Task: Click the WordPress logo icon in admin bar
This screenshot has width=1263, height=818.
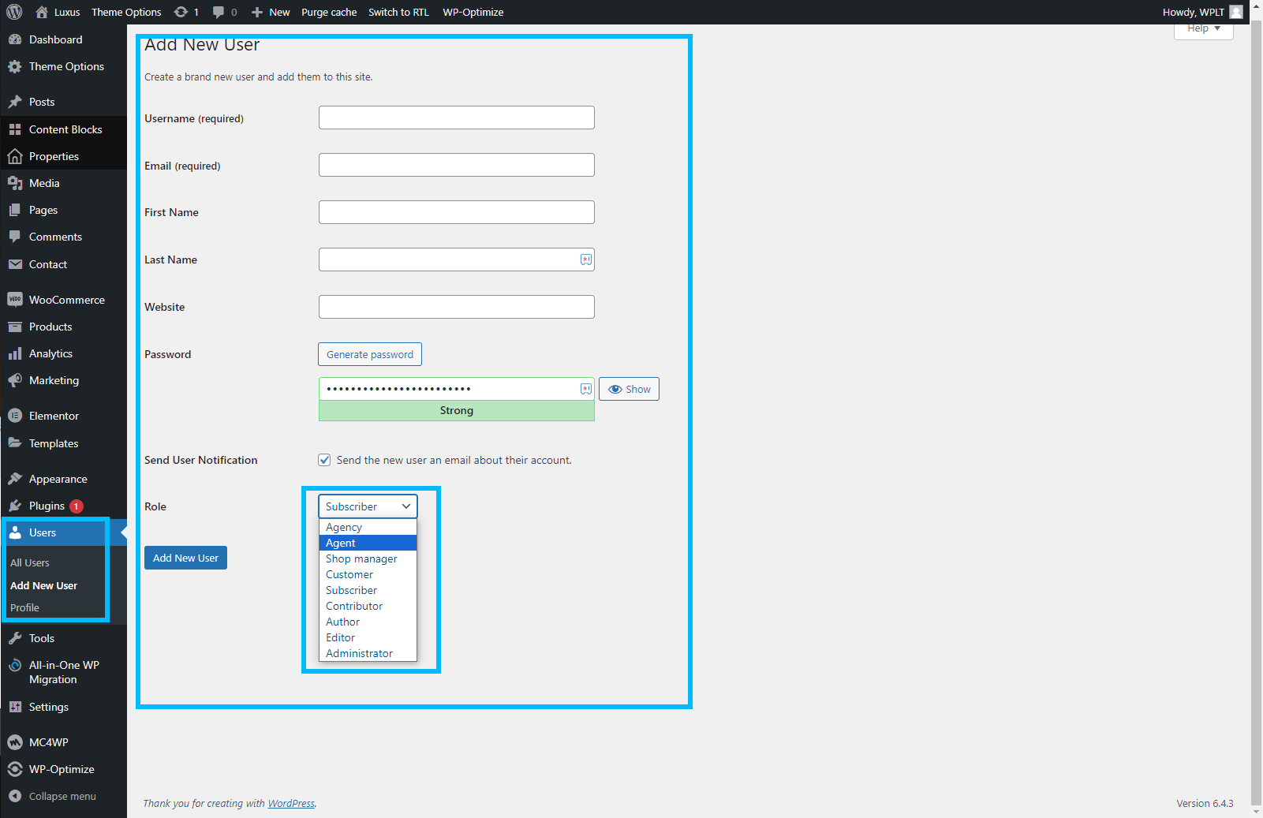Action: click(14, 12)
